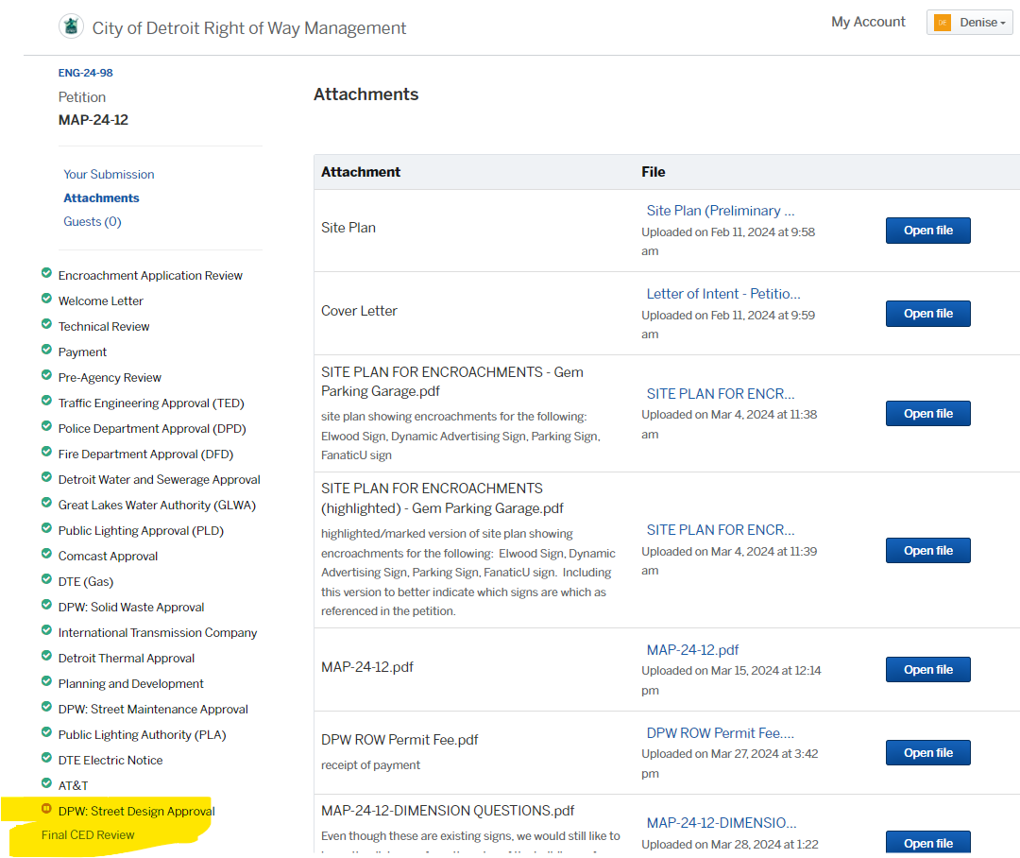Click the checkmark icon for Comcast Approval
This screenshot has width=1020, height=858.
(x=46, y=555)
